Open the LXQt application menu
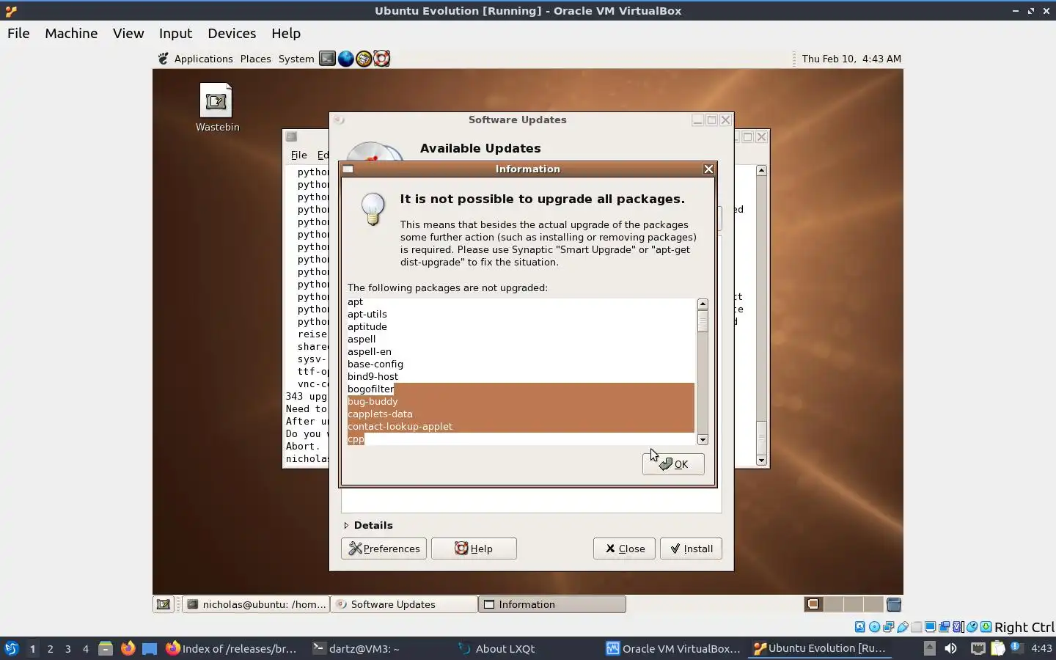1056x660 pixels. (x=11, y=648)
